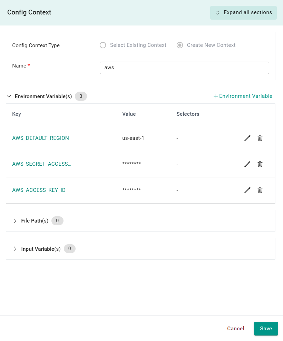Collapse the Environment Variable(s) section chevron
The image size is (283, 341).
(9, 96)
